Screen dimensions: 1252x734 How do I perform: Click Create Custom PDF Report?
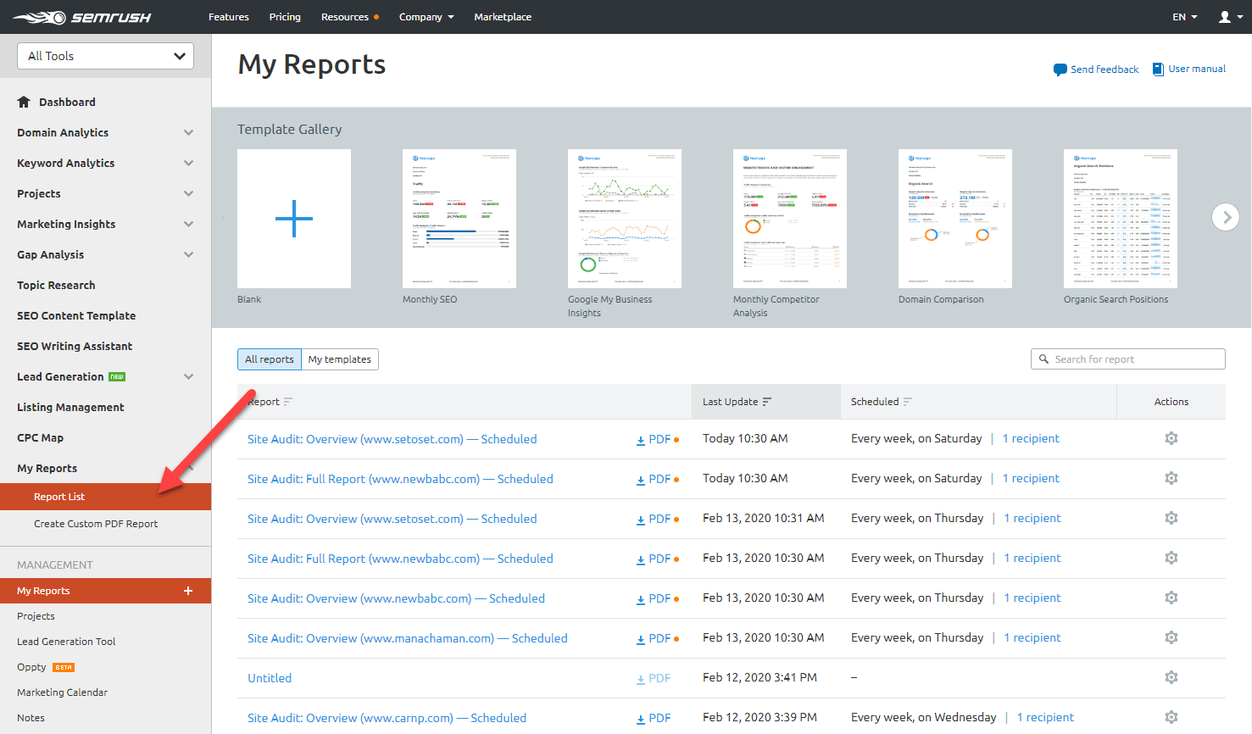[97, 524]
